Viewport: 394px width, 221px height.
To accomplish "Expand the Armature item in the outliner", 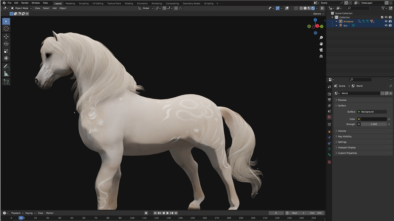I will point(336,21).
